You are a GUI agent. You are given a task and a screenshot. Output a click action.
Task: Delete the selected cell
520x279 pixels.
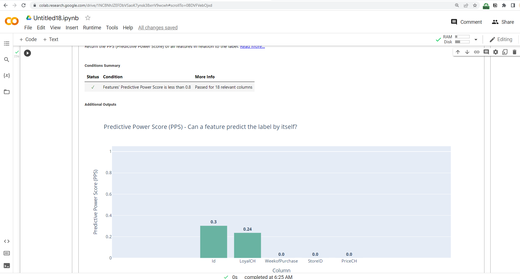point(514,52)
